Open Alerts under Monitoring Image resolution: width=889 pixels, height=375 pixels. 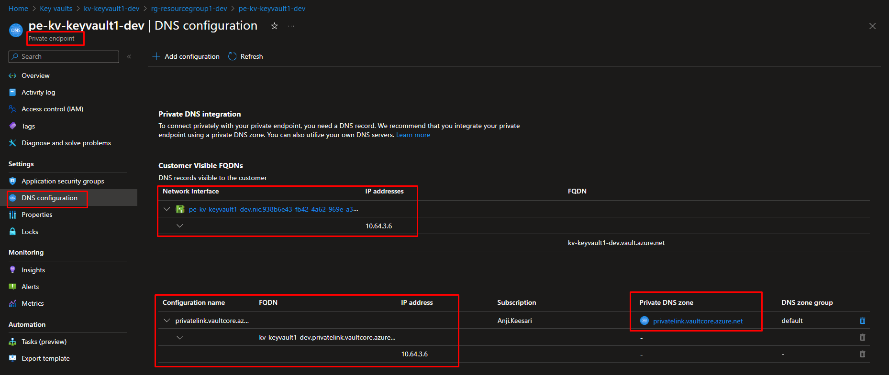(x=30, y=287)
